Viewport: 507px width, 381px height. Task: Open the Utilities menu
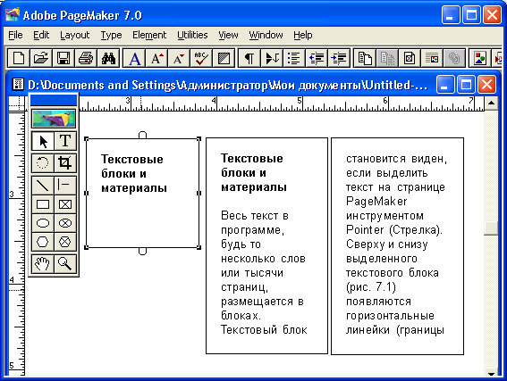coord(192,35)
